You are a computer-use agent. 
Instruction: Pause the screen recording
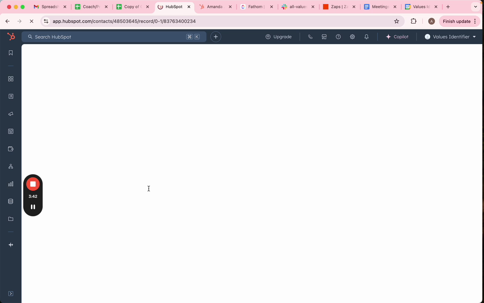[33, 207]
